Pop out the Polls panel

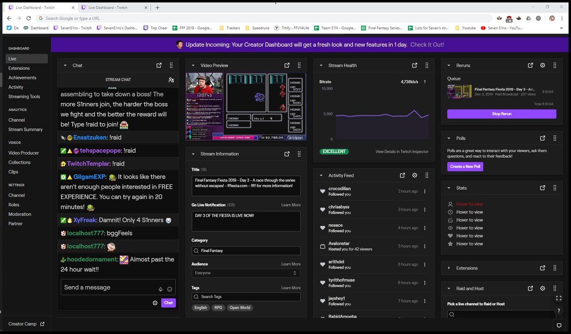coord(542,138)
